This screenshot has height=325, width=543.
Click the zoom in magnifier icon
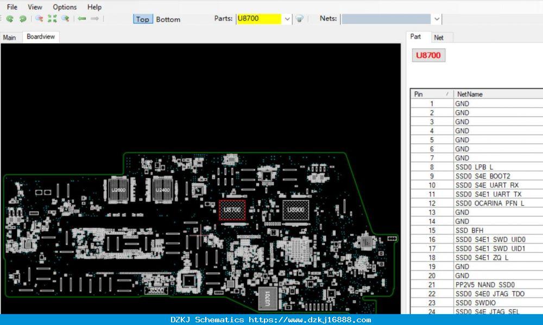click(x=65, y=18)
